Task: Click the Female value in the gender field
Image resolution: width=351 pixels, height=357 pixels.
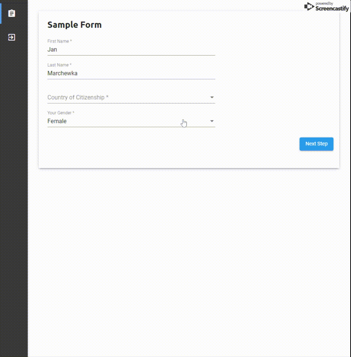Action: click(x=57, y=121)
